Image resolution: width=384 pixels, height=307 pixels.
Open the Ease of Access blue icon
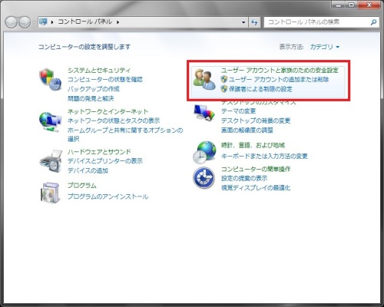(x=204, y=178)
